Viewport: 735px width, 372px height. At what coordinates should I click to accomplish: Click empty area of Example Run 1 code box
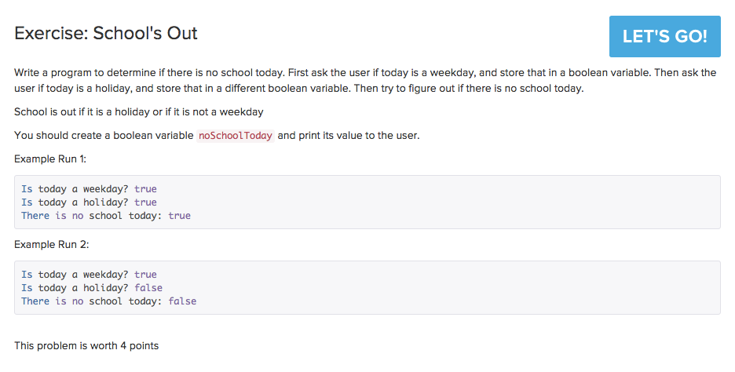coord(471,202)
